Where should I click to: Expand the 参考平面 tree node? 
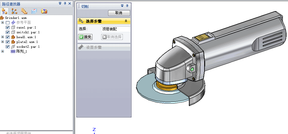[x=3, y=23]
